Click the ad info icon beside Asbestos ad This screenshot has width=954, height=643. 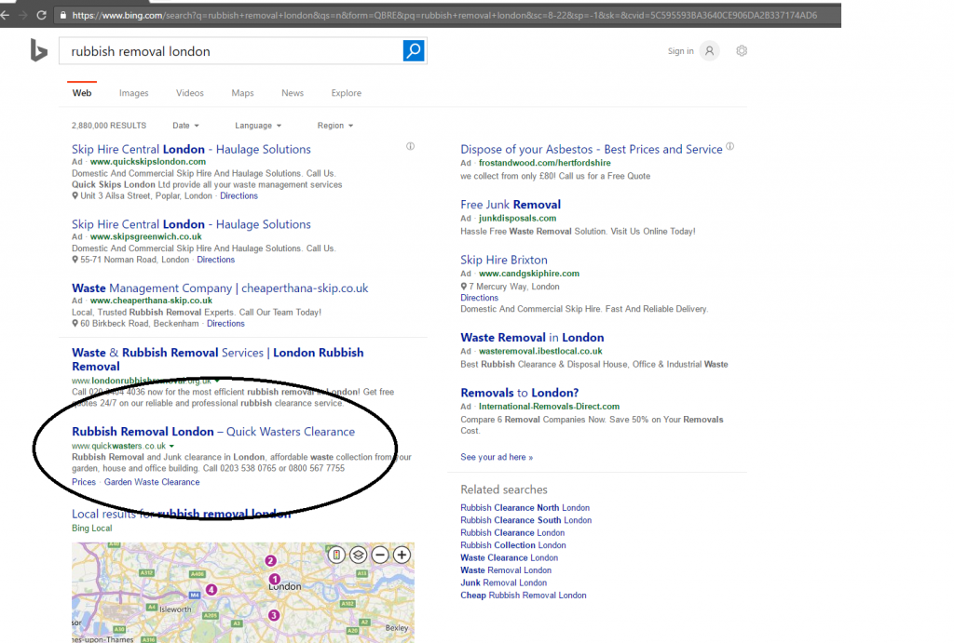[x=730, y=146]
